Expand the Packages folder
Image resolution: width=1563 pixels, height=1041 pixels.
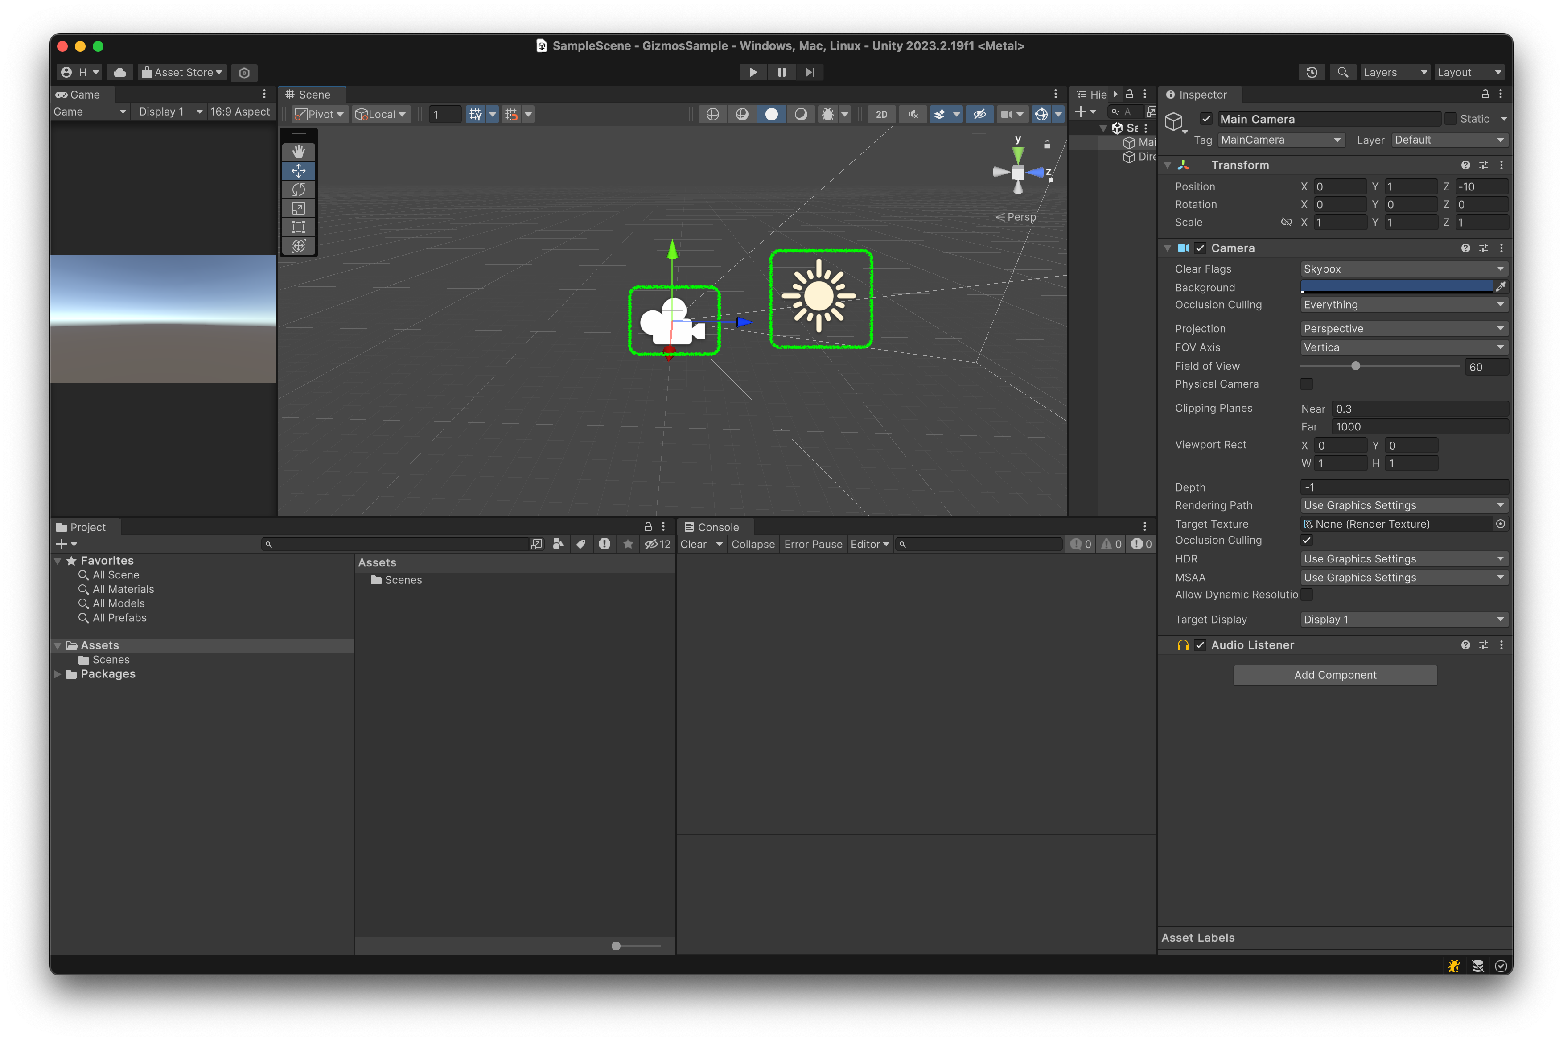click(x=57, y=674)
